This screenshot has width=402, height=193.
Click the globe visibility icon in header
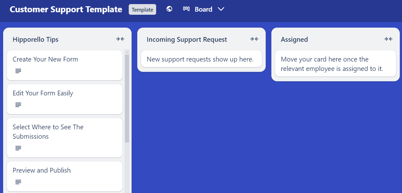tap(169, 9)
